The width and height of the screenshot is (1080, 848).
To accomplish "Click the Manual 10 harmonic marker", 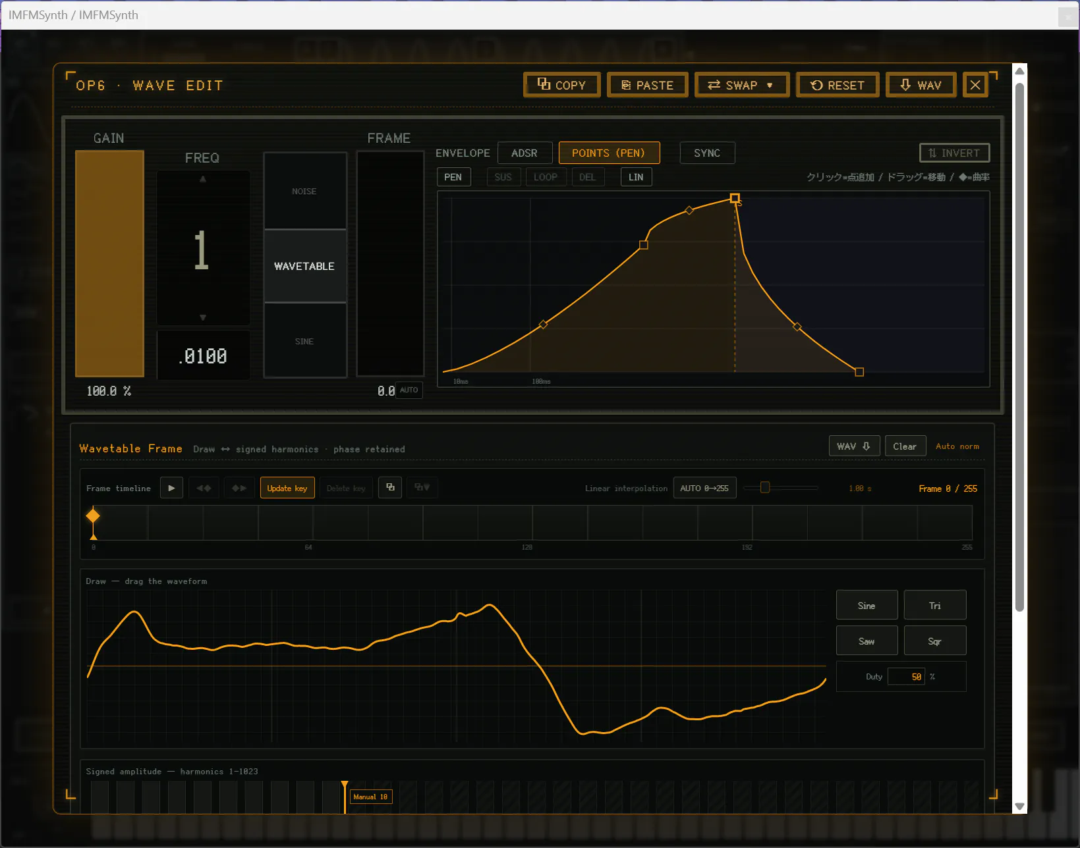I will click(370, 797).
